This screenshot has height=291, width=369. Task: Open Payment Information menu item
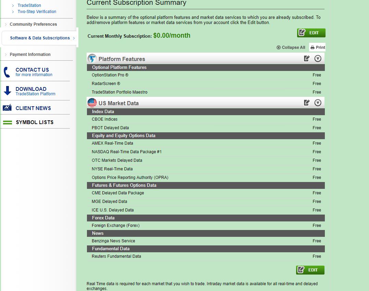tap(30, 54)
